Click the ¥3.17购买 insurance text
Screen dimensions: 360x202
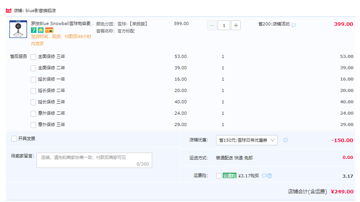tap(249, 176)
